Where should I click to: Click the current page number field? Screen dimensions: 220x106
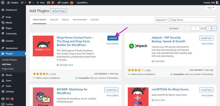click(x=195, y=28)
